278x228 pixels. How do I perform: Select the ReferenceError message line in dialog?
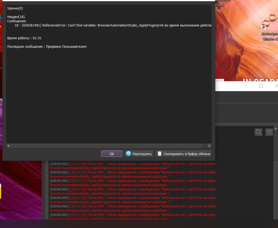click(x=113, y=25)
